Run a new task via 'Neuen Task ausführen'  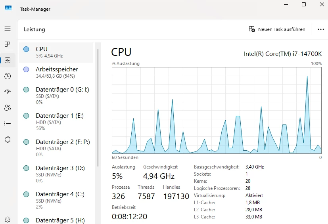(x=277, y=29)
